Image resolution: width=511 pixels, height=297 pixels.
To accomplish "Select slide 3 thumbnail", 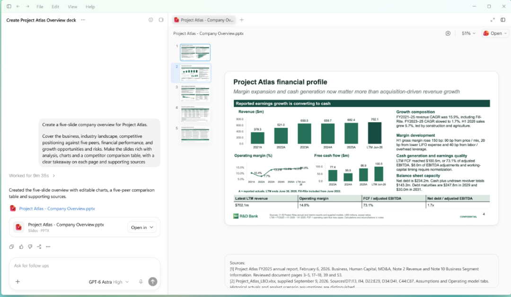I will [195, 93].
